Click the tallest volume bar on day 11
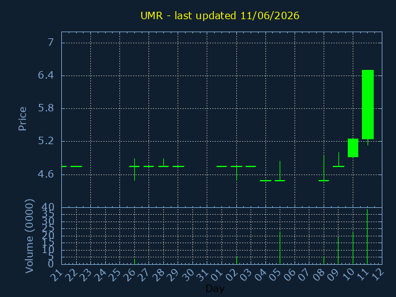Image resolution: width=396 pixels, height=297 pixels. click(x=367, y=236)
